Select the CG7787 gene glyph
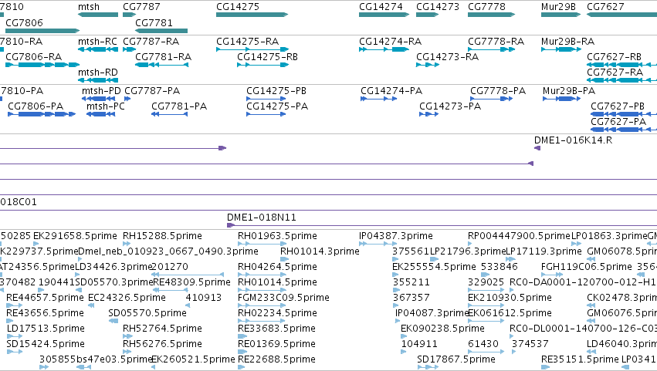The image size is (657, 371). 129,15
